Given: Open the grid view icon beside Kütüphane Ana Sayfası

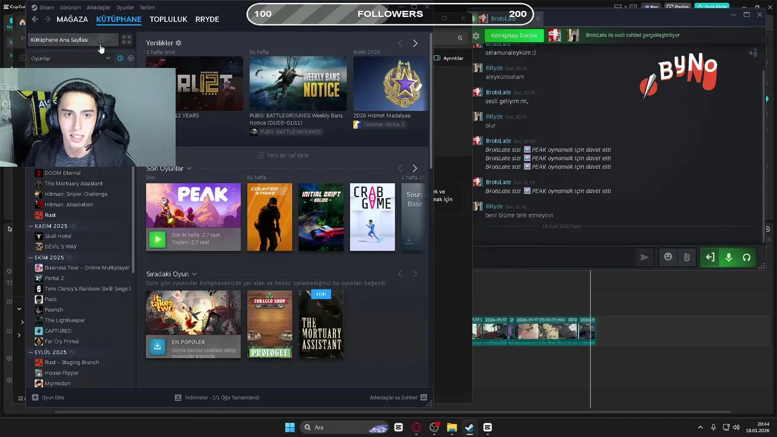Looking at the screenshot, I should (126, 39).
